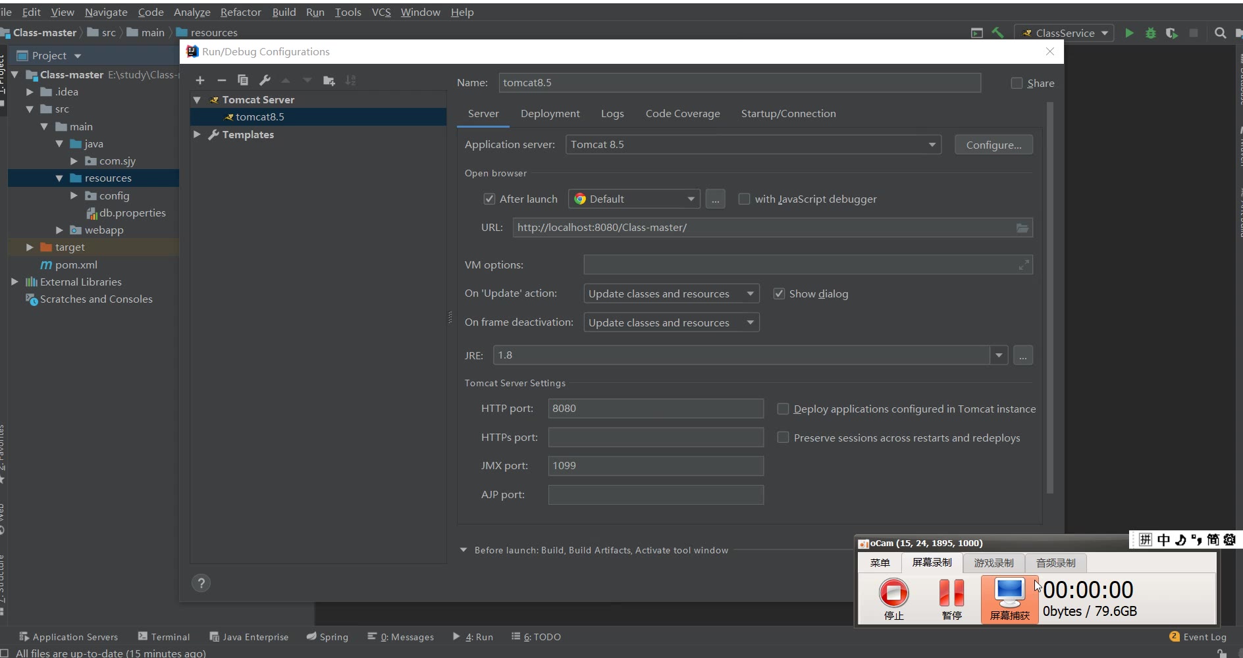Image resolution: width=1243 pixels, height=658 pixels.
Task: Open Event Log panel
Action: (x=1198, y=637)
